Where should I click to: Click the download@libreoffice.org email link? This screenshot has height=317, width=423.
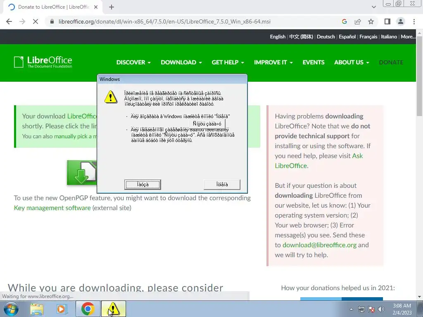coord(319,245)
